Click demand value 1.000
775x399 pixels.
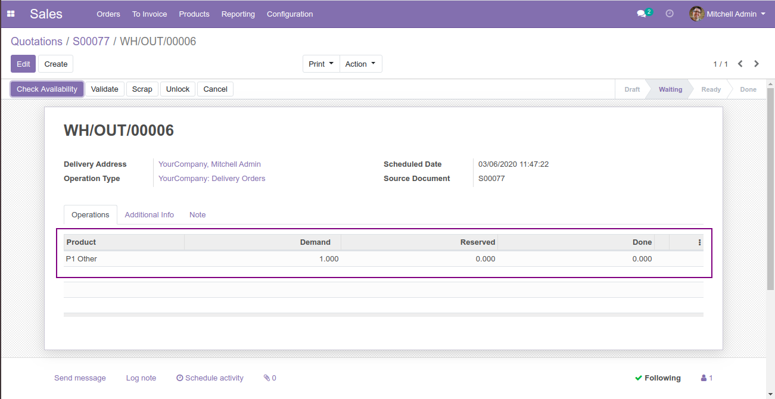[x=329, y=259]
